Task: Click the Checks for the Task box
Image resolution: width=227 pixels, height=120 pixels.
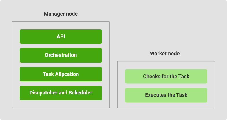Action: 166,77
